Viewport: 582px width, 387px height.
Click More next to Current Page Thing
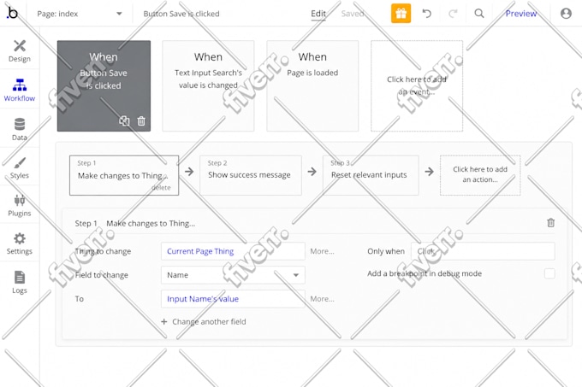(322, 251)
